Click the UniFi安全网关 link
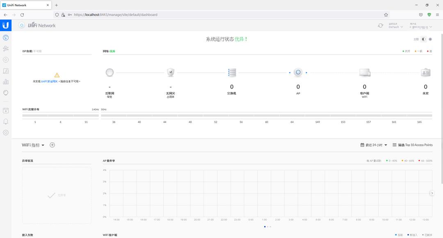This screenshot has width=443, height=238. (x=49, y=82)
